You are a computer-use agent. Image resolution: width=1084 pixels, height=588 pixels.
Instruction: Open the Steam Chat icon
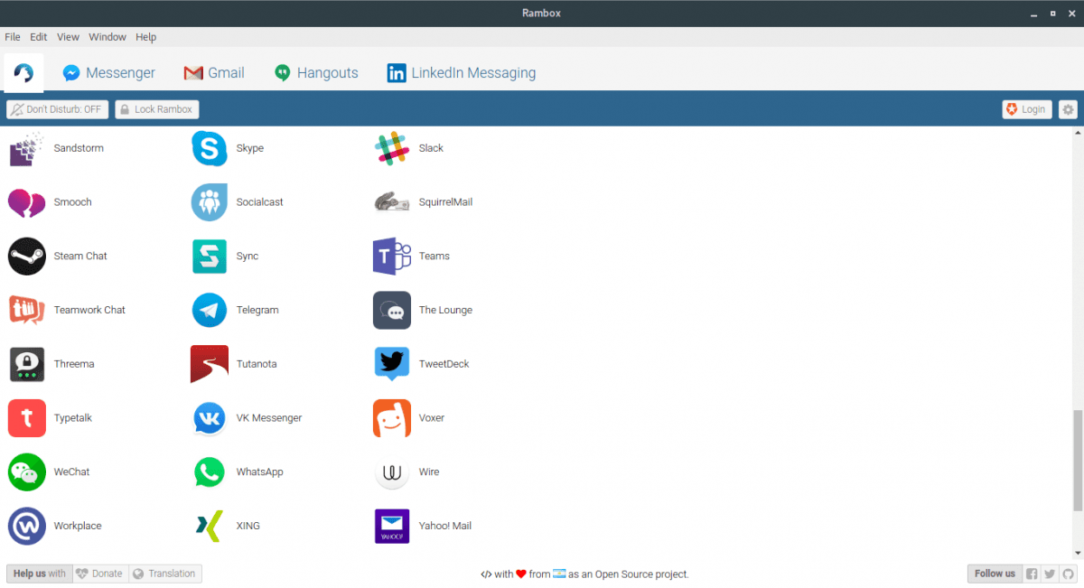[26, 257]
